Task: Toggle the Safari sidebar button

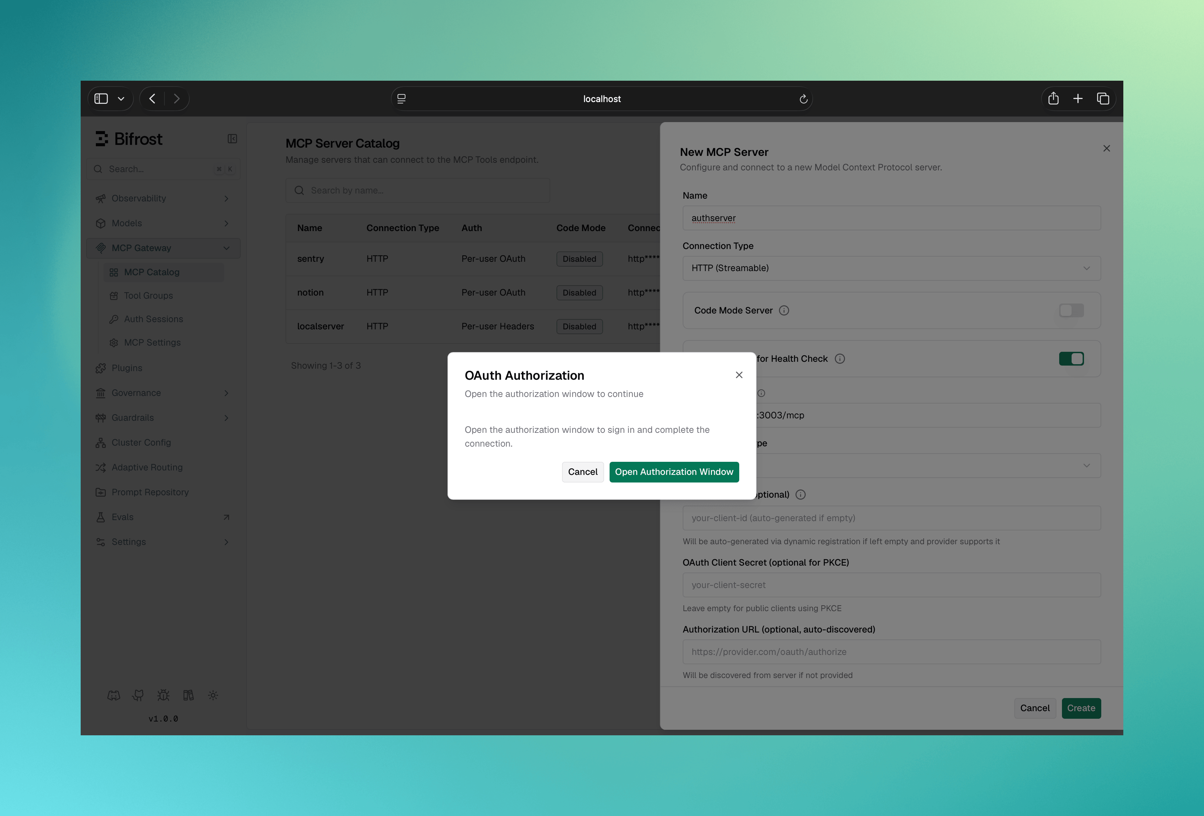Action: (101, 98)
